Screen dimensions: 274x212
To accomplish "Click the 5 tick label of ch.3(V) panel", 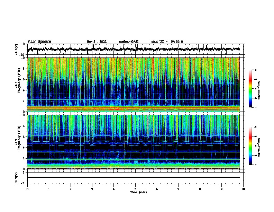I will [x=24, y=173].
